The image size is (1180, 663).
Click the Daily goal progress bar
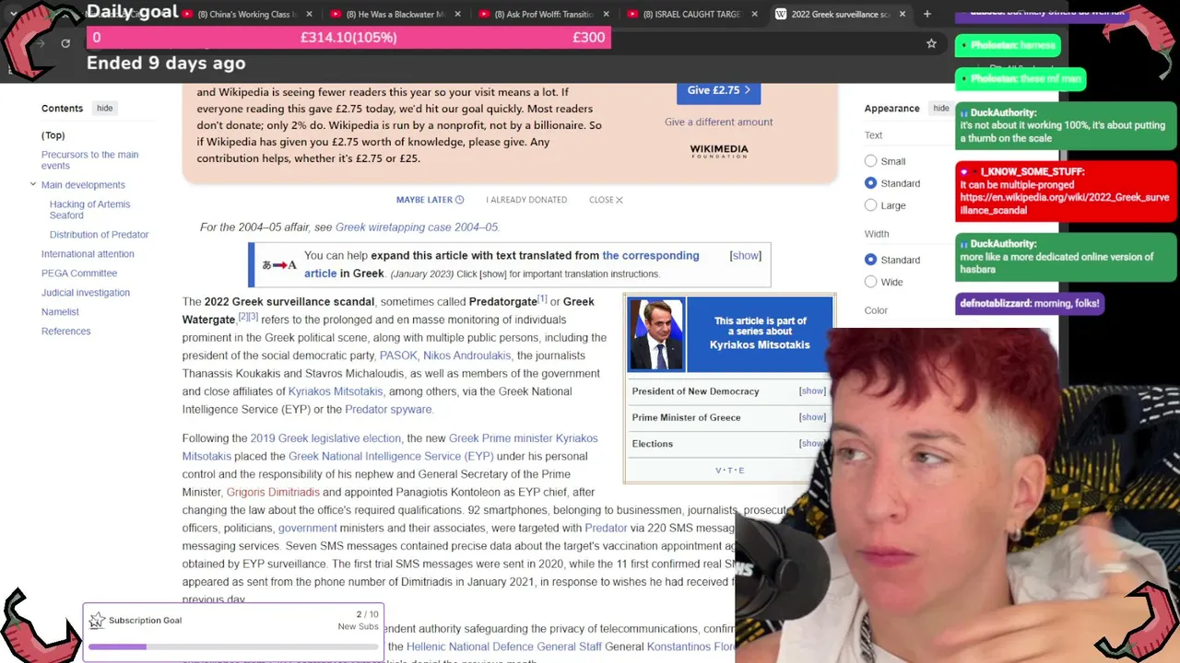click(x=348, y=38)
